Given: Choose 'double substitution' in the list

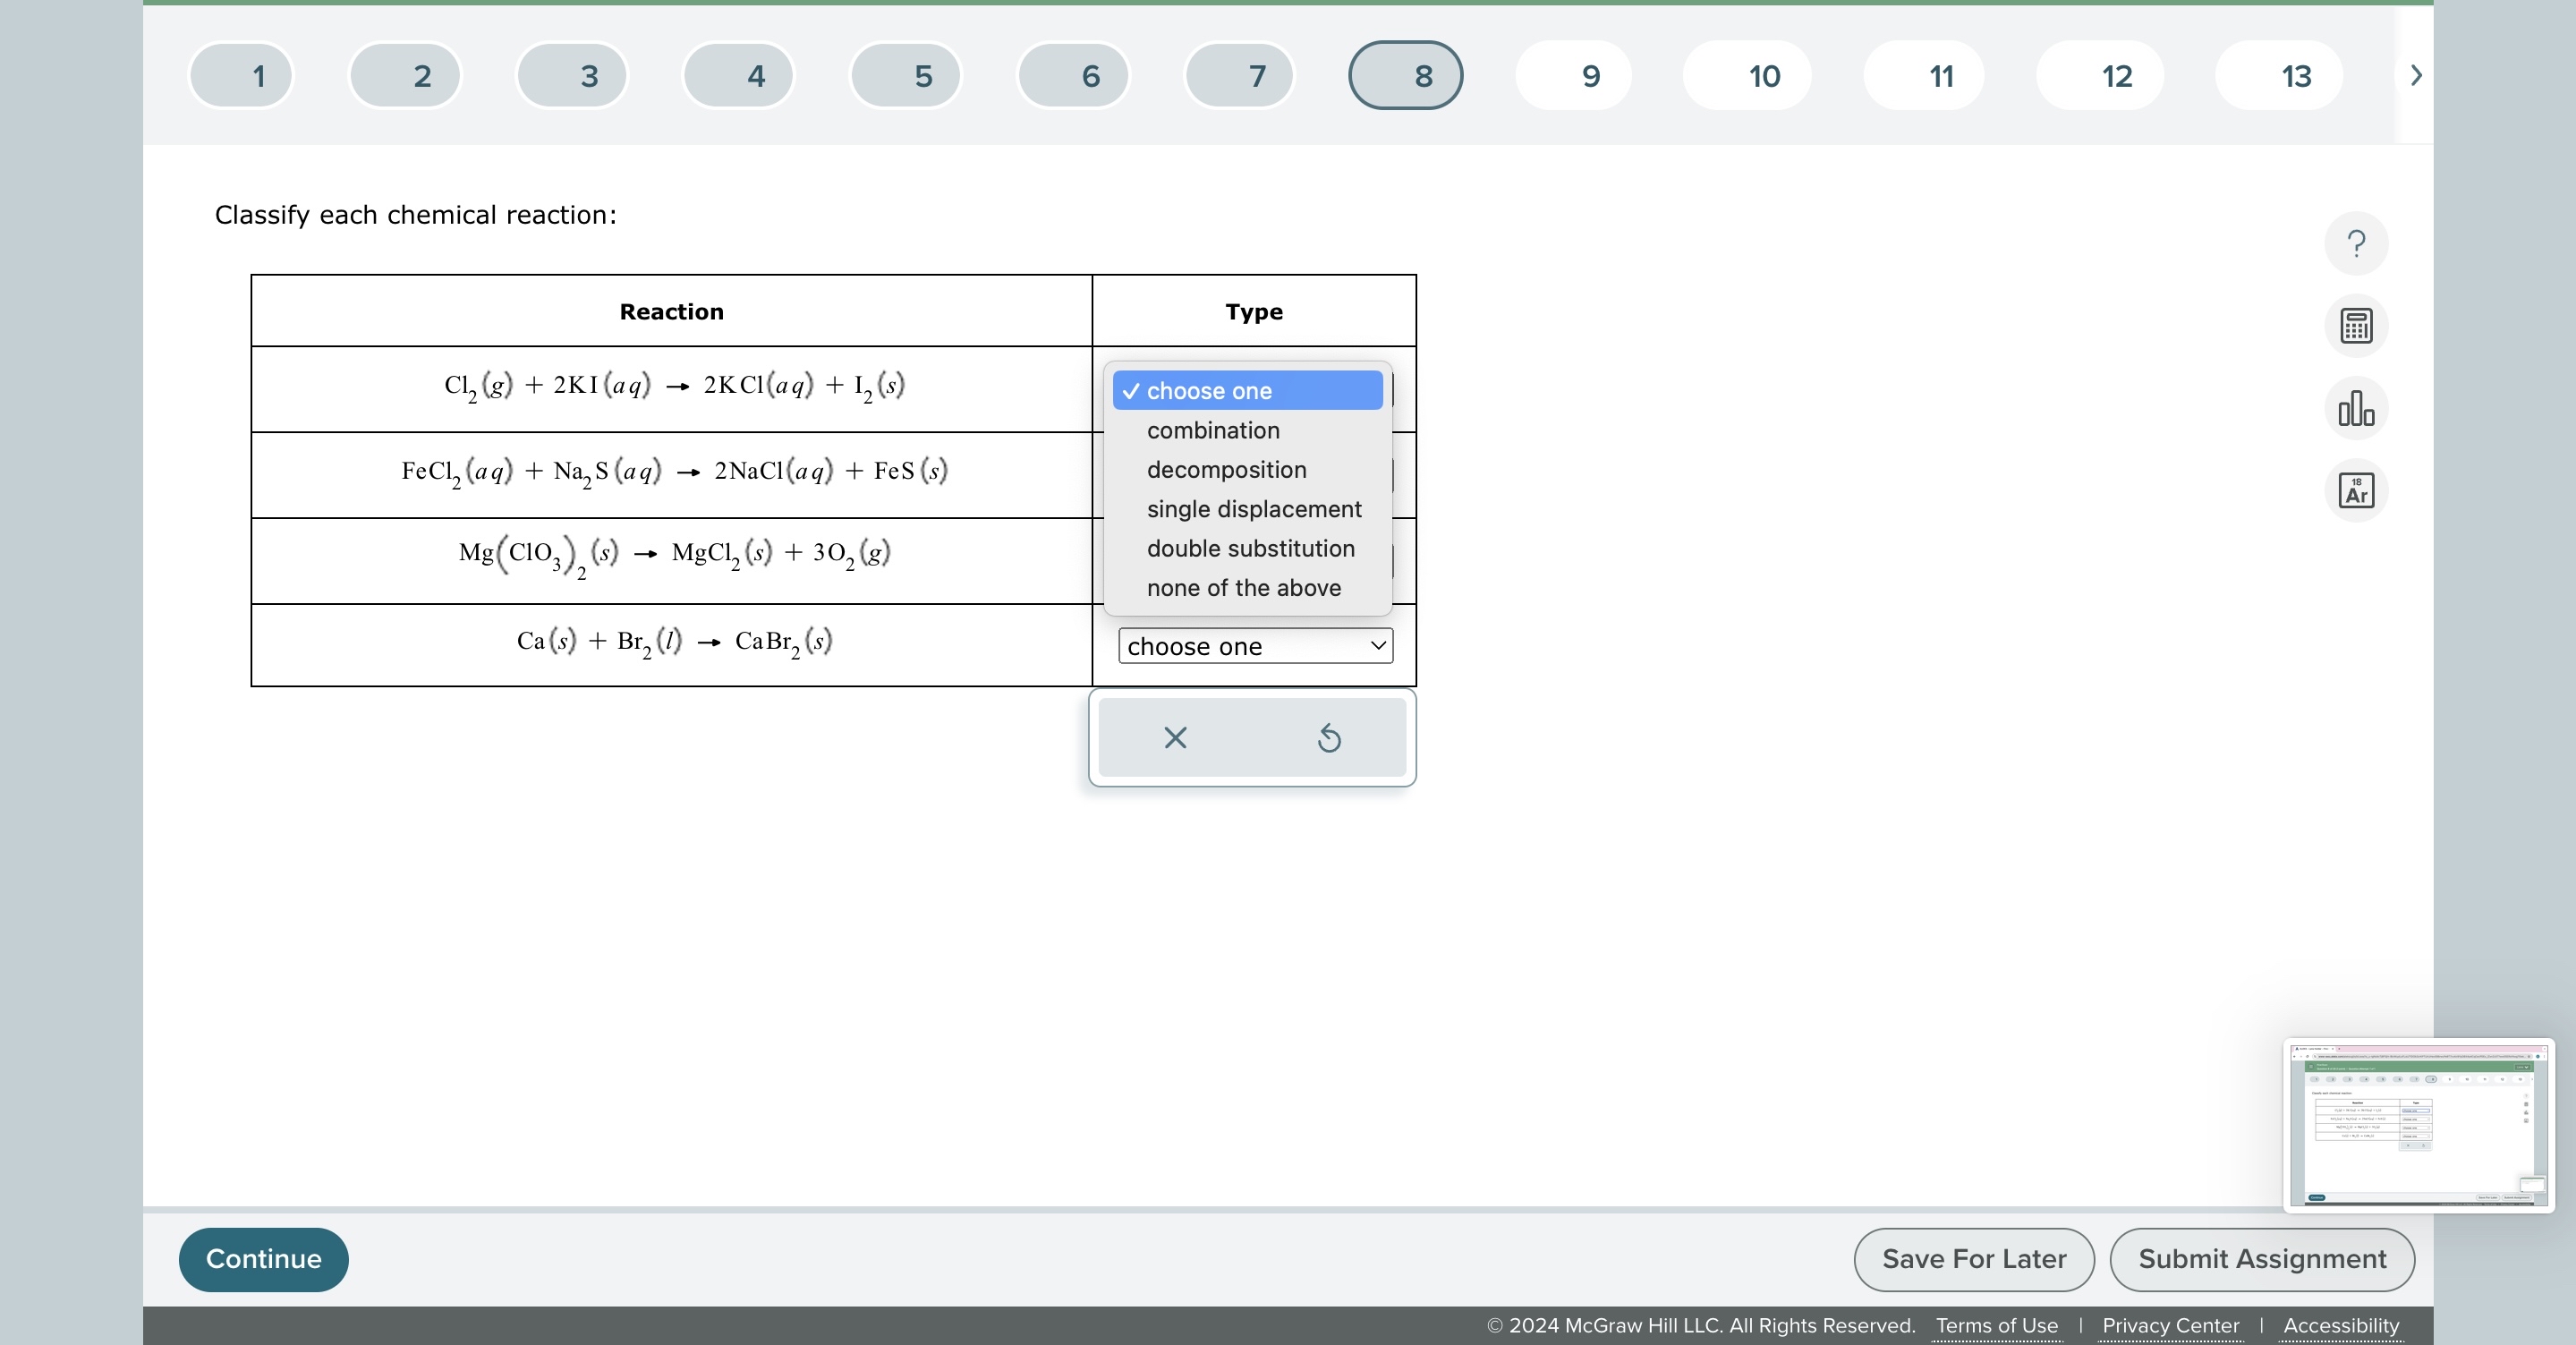Looking at the screenshot, I should point(1250,549).
